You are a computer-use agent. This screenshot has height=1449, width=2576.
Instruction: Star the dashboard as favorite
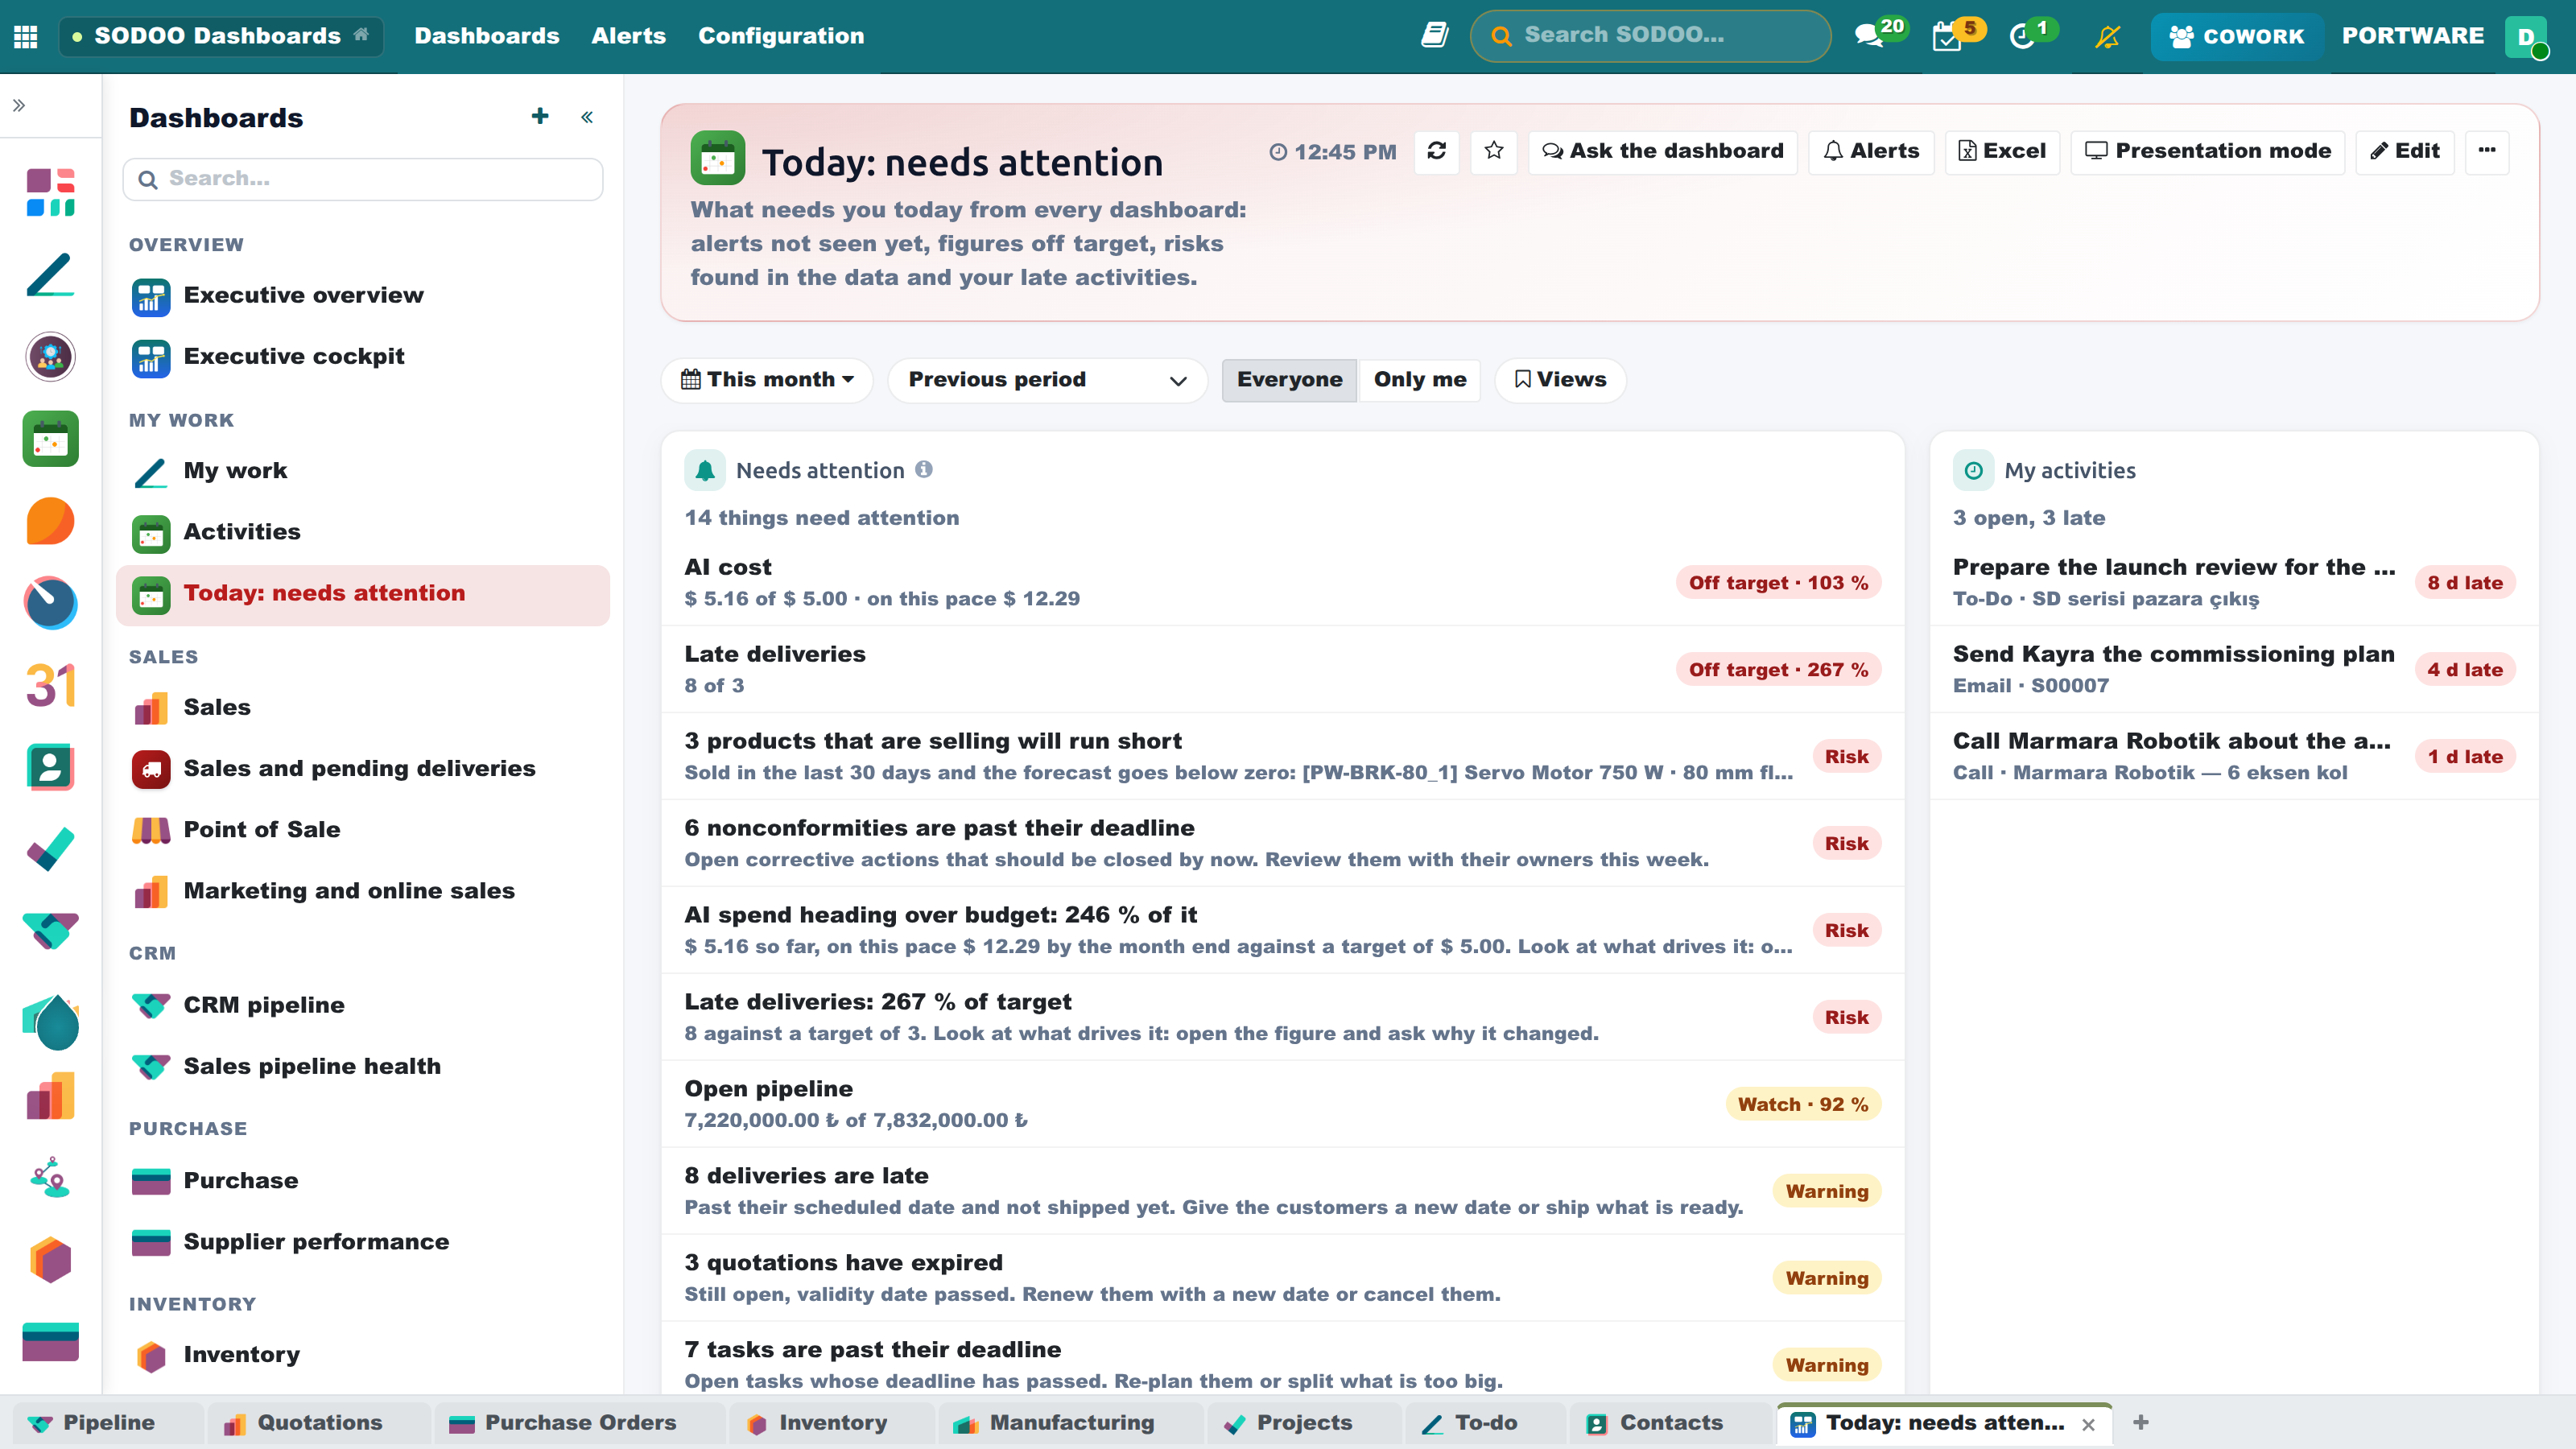[1493, 151]
